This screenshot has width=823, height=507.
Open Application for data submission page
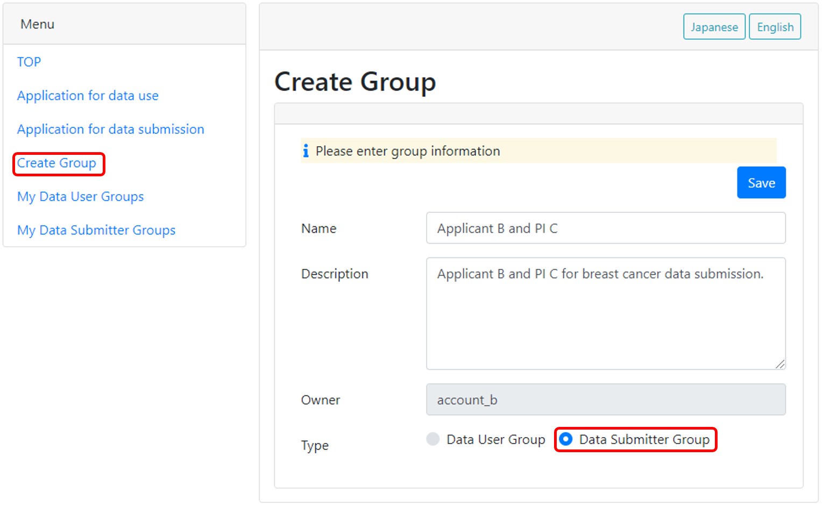pyautogui.click(x=110, y=130)
